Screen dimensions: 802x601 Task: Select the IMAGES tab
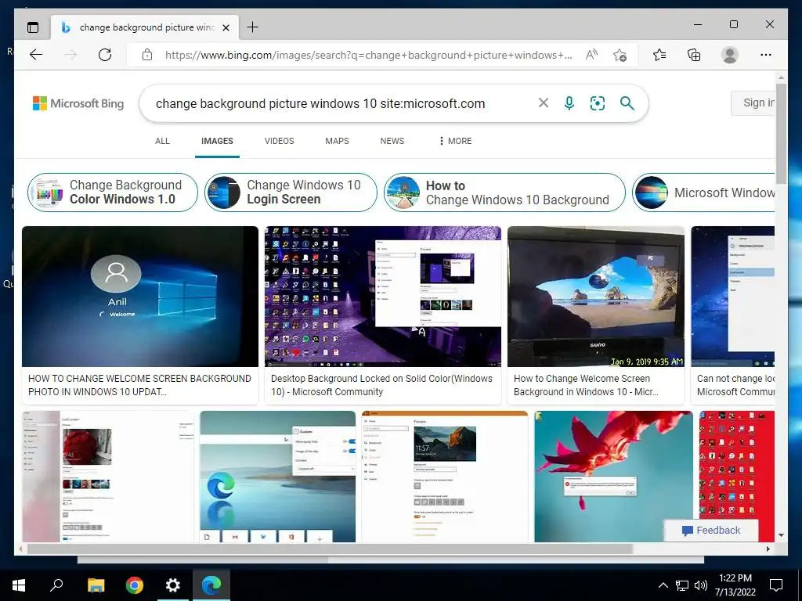(x=217, y=141)
